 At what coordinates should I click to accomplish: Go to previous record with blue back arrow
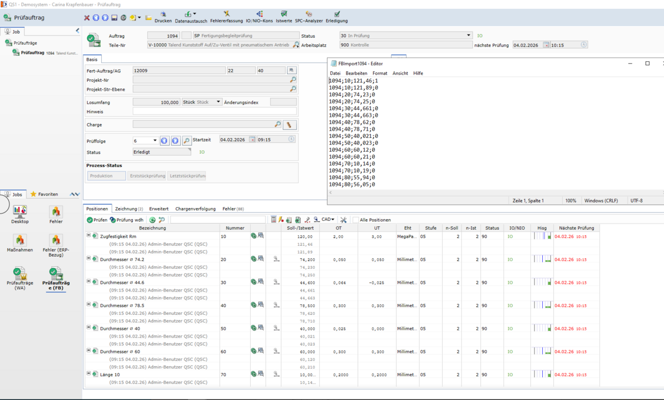(x=96, y=18)
